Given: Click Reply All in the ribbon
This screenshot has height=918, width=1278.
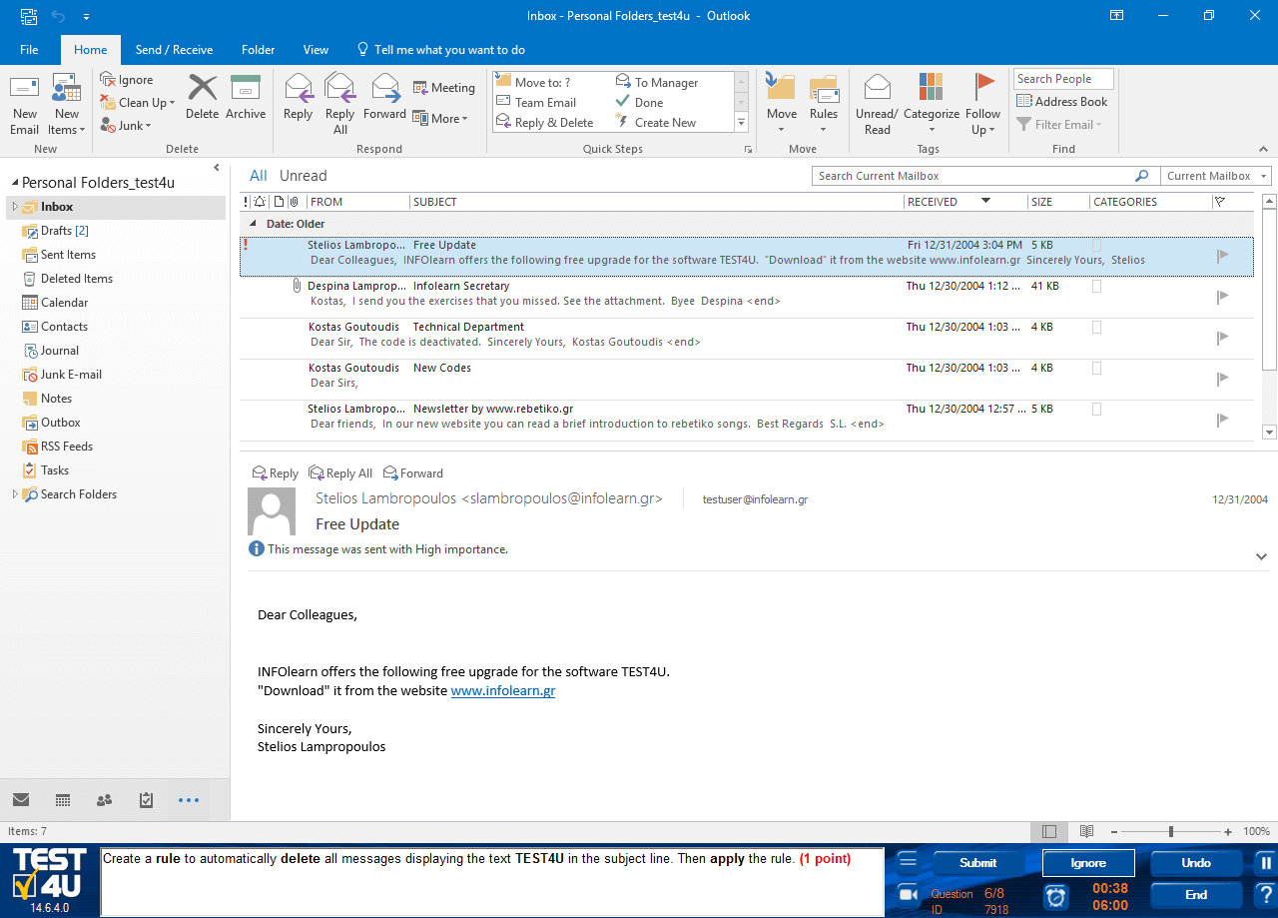Looking at the screenshot, I should coord(340,104).
